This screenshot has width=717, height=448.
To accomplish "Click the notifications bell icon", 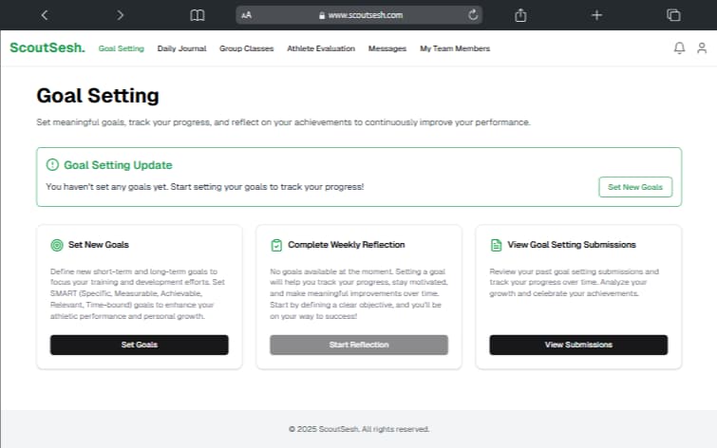I will 679,48.
